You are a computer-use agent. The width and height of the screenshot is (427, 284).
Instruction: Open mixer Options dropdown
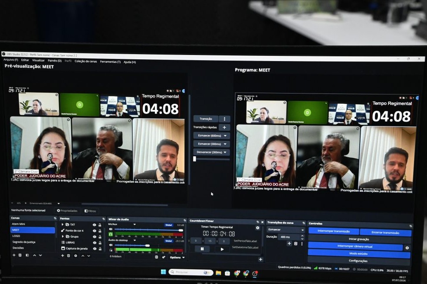tap(177, 257)
